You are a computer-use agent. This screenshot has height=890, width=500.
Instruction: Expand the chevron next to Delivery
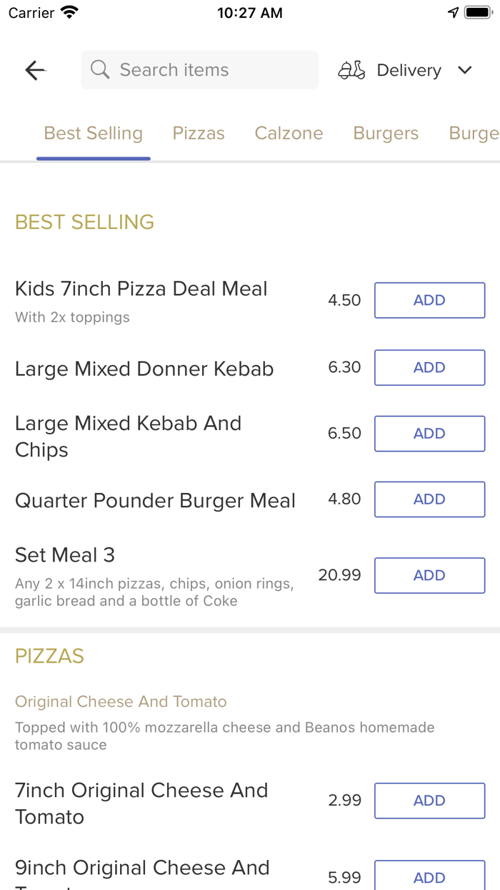[465, 70]
